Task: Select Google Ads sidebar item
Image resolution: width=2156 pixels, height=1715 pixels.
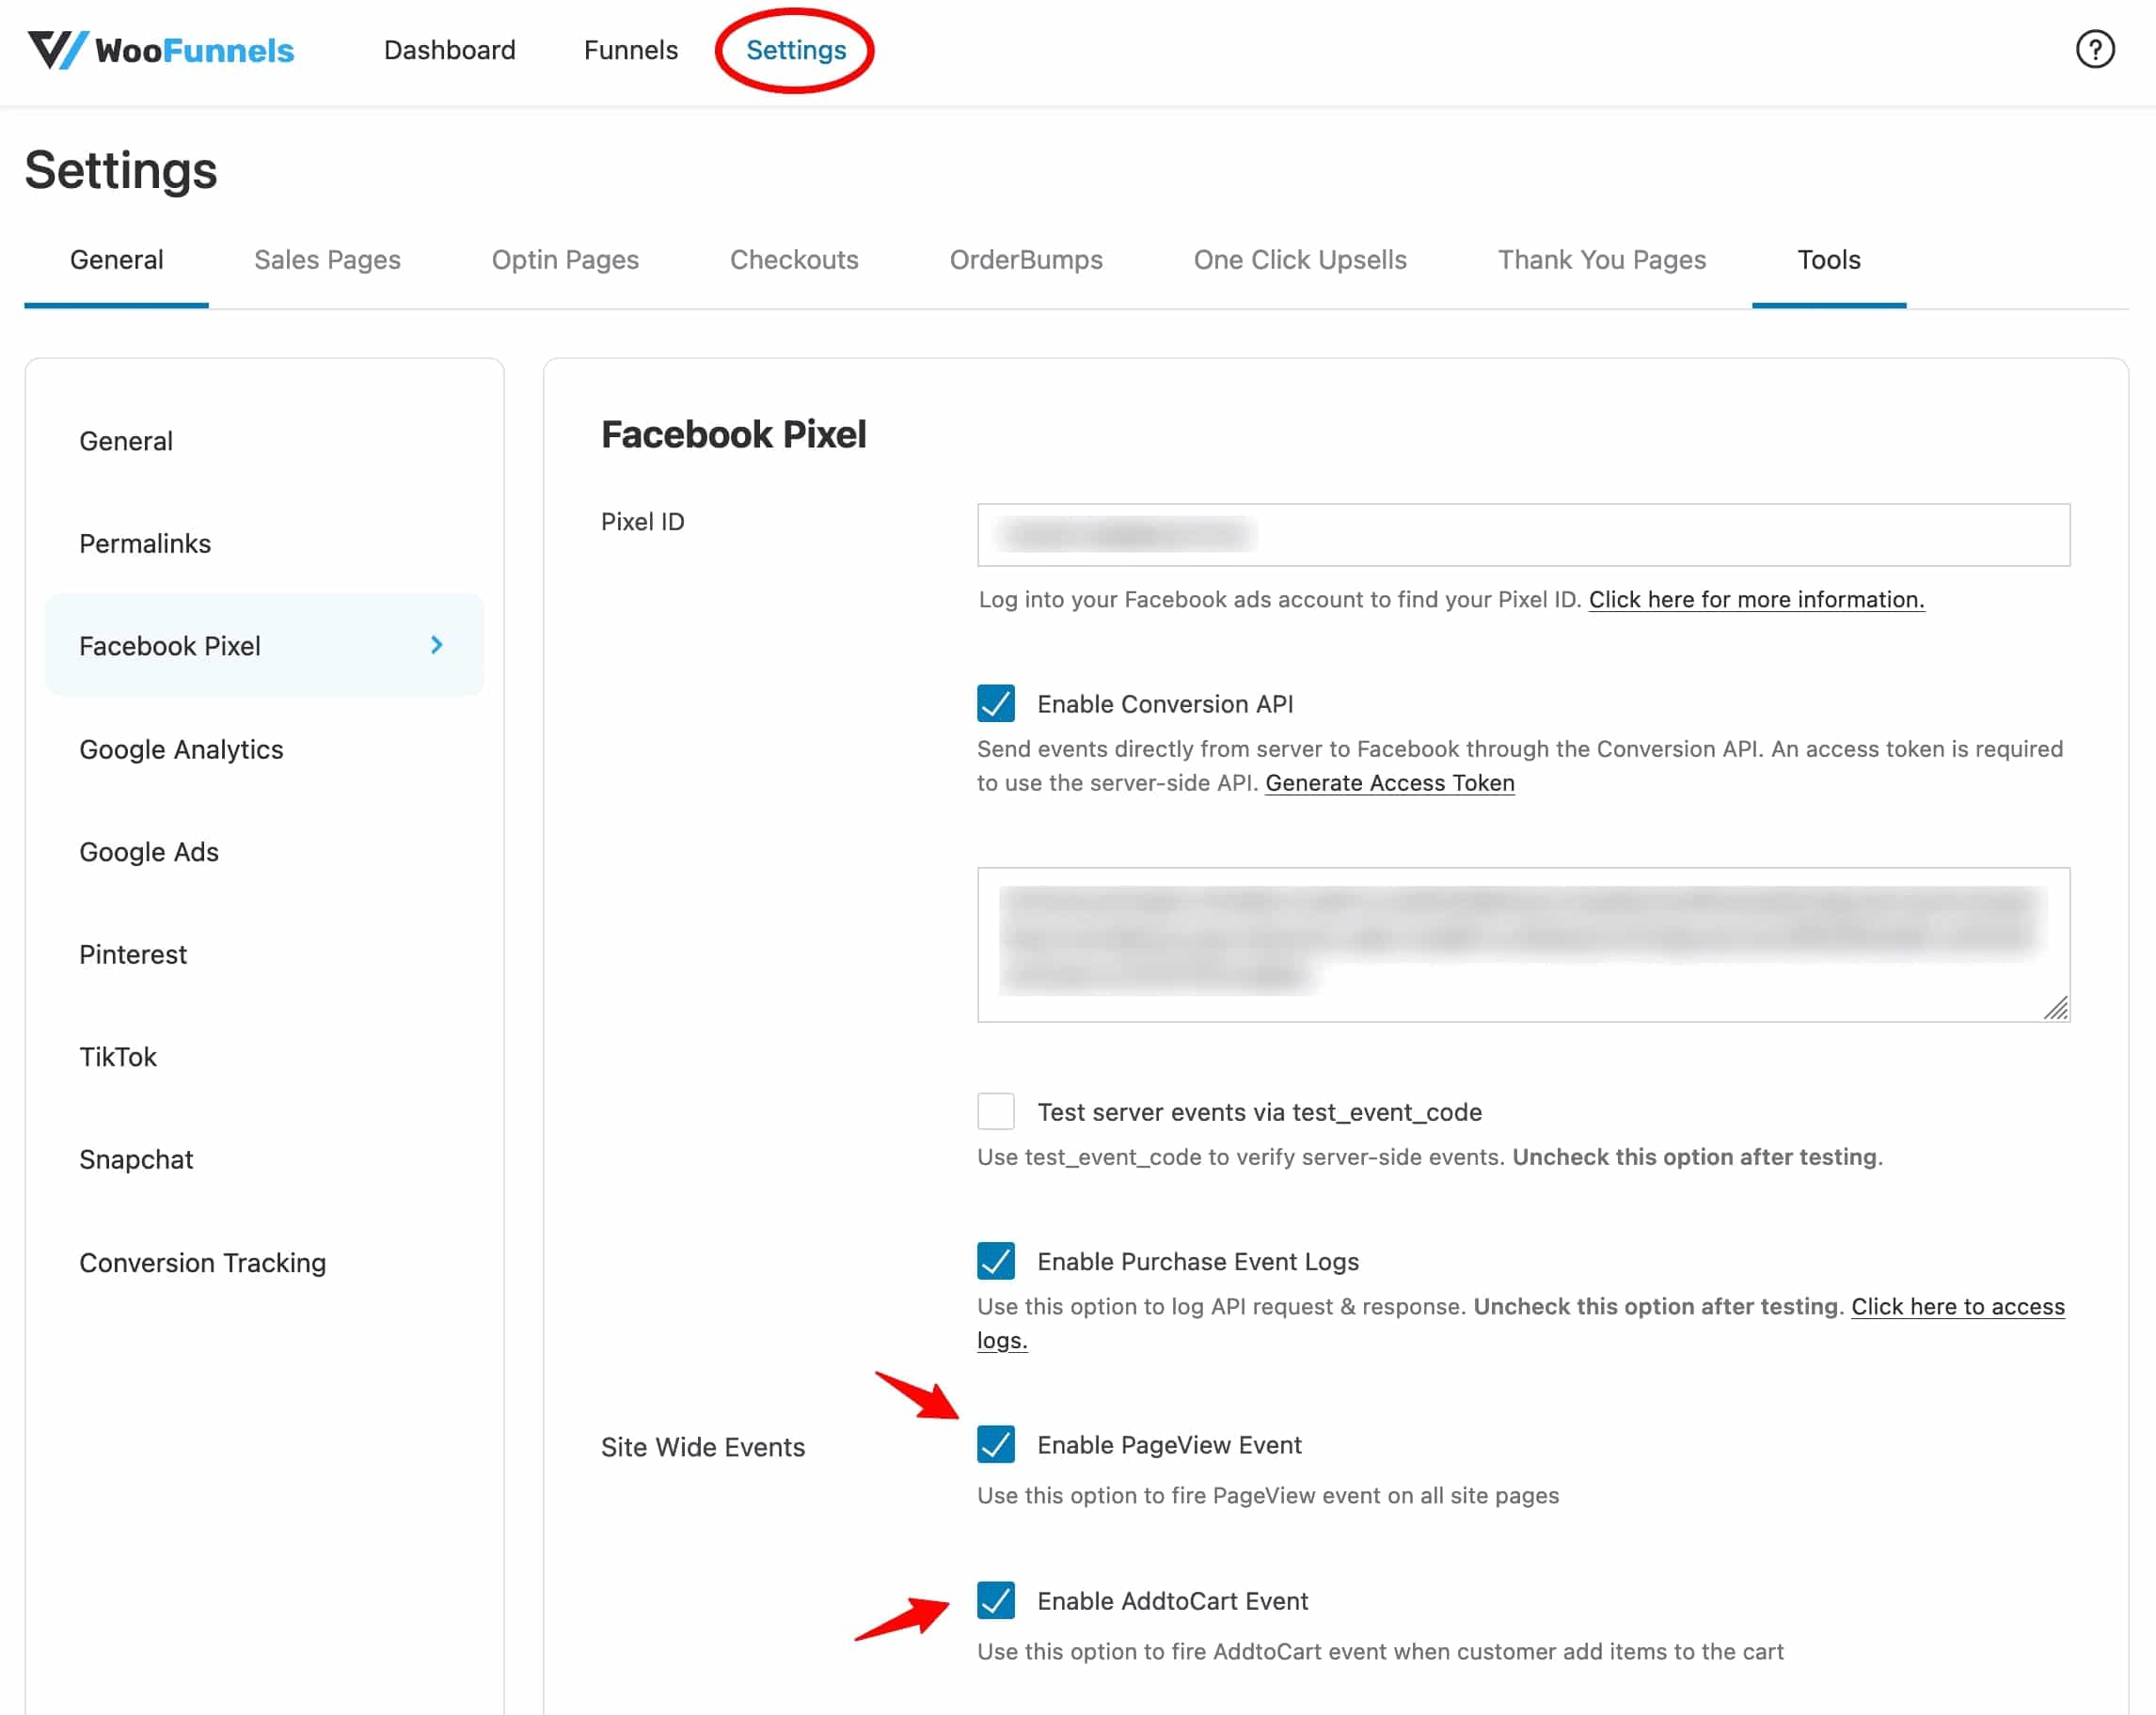Action: [149, 852]
